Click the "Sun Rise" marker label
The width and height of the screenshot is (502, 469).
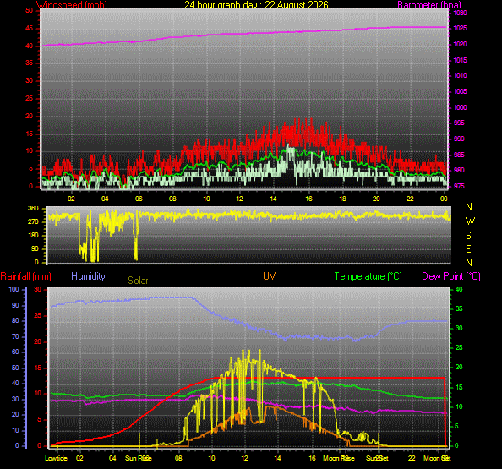pos(139,458)
